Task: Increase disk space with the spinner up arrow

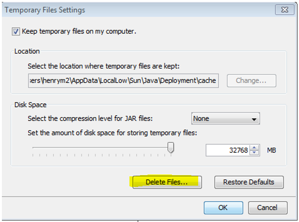Action: (254, 148)
